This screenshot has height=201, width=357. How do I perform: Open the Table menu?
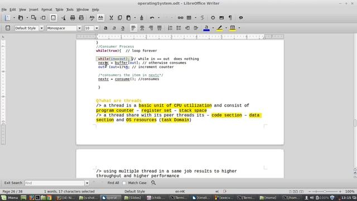pos(60,9)
